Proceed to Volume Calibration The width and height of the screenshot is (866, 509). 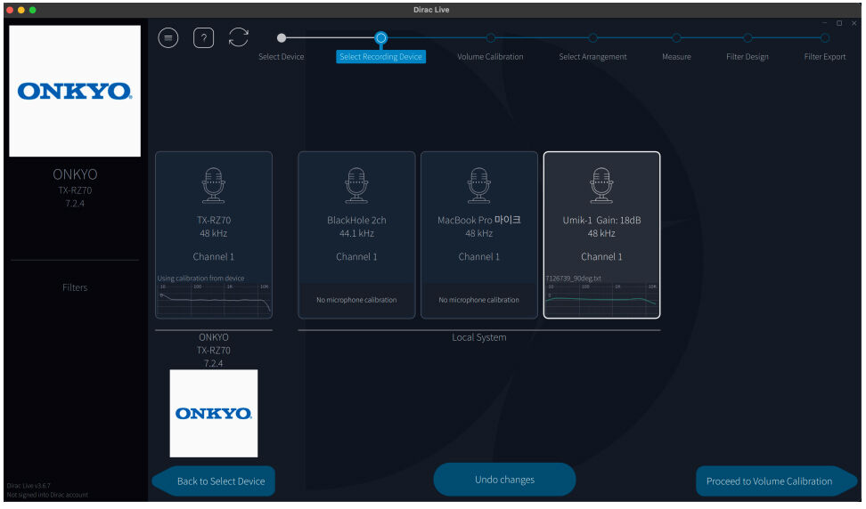click(x=776, y=481)
